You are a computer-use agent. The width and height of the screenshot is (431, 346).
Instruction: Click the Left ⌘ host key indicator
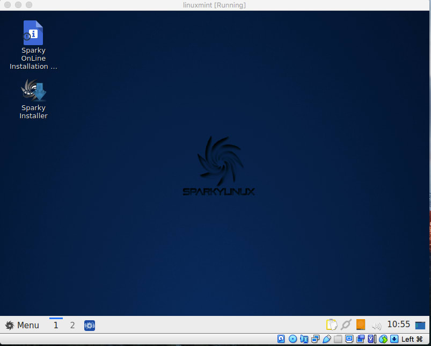(x=412, y=339)
